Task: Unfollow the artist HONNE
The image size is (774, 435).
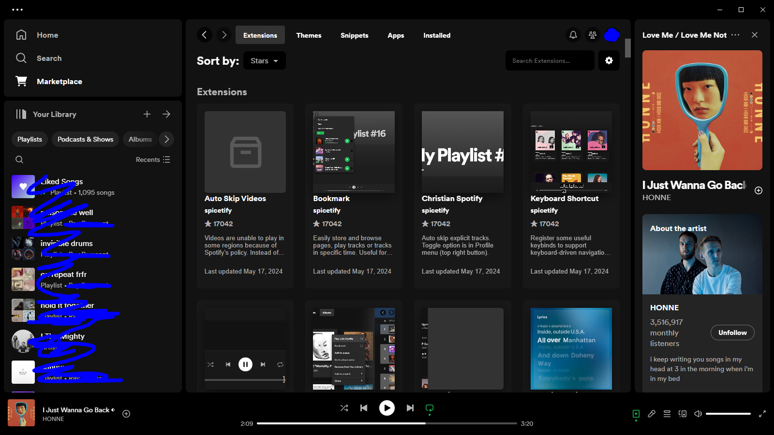Action: [x=732, y=333]
